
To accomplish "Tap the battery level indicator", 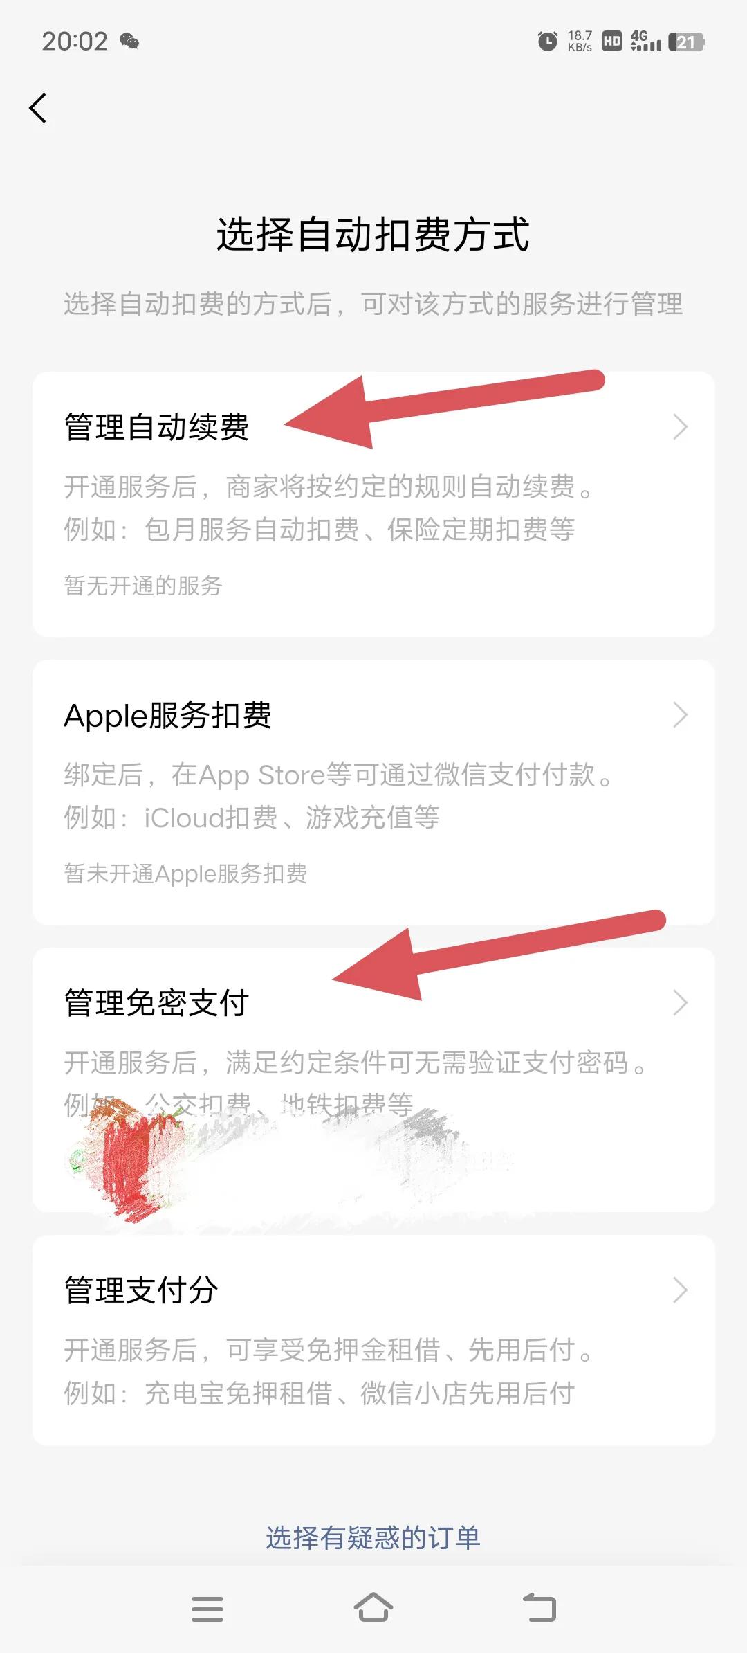I will tap(687, 42).
